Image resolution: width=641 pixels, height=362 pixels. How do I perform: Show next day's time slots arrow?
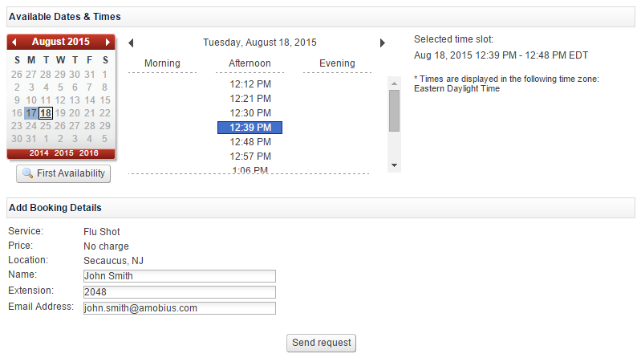(x=382, y=43)
